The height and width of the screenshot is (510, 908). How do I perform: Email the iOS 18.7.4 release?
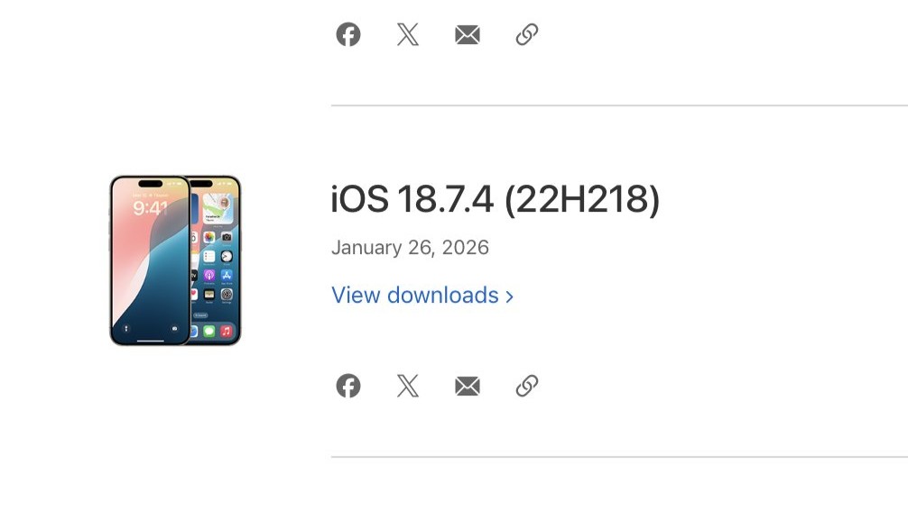pos(468,386)
